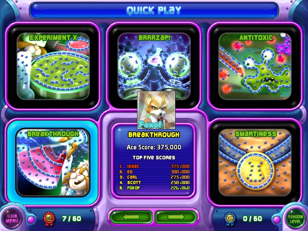Select Foxof's fifth place score entry
The width and height of the screenshot is (308, 231).
154,188
